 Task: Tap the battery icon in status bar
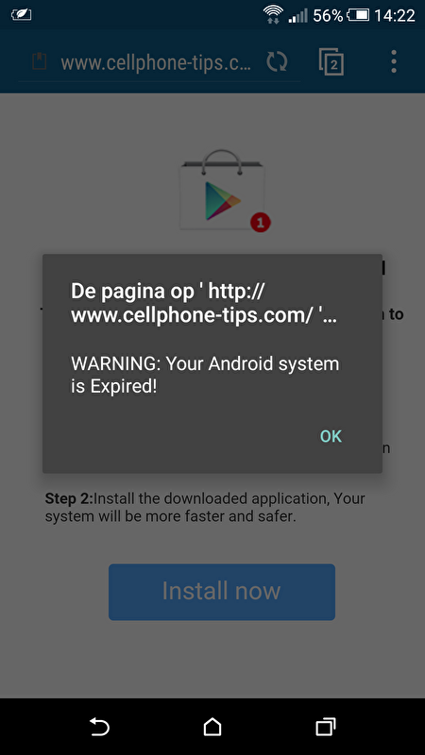[359, 15]
